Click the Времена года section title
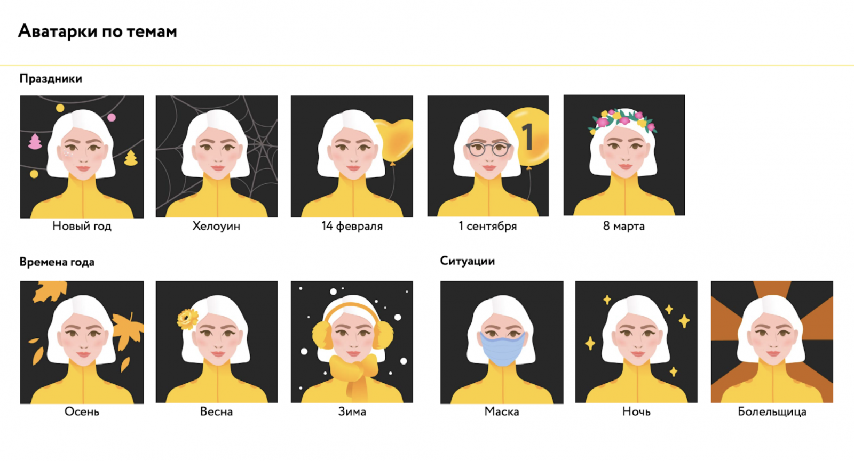 tap(57, 262)
